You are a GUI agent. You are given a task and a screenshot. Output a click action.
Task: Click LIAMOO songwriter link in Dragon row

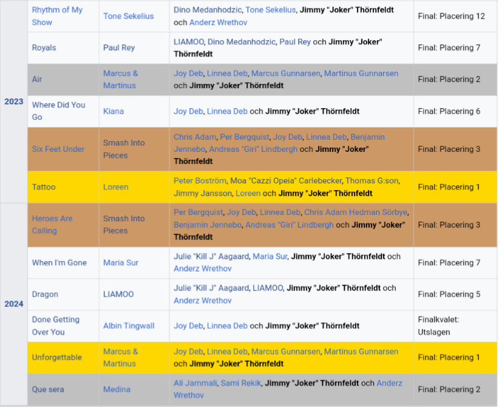pos(268,288)
